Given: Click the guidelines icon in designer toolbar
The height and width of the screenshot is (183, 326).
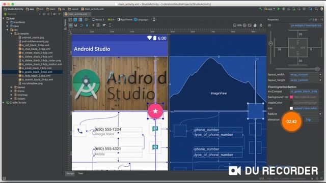Looking at the screenshot, I should click(110, 25).
